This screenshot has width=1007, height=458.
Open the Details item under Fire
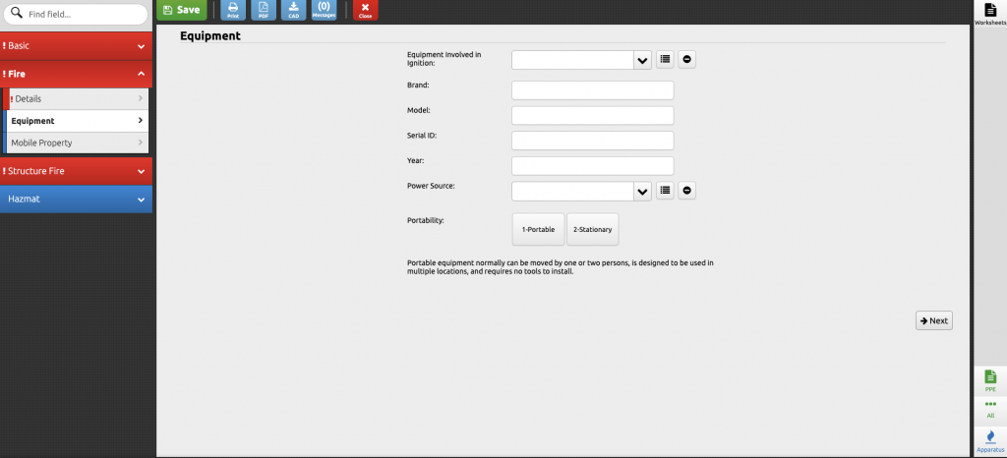[76, 99]
